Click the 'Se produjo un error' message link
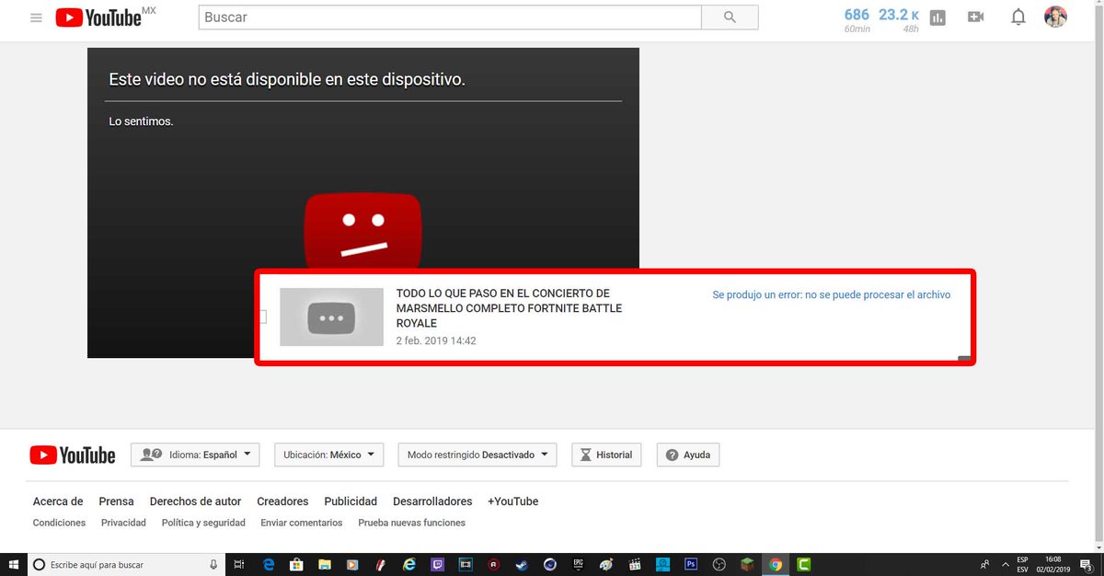 [832, 295]
